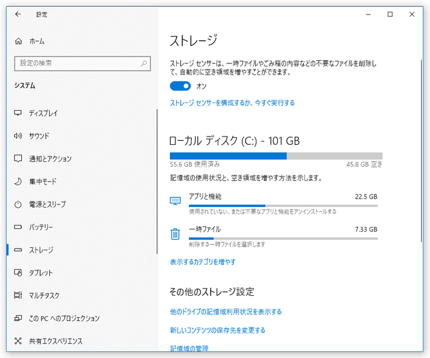430x358 pixels.
Task: Click the 22.5 GB size value
Action: 366,197
